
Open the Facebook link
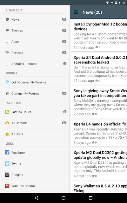coord(35,153)
